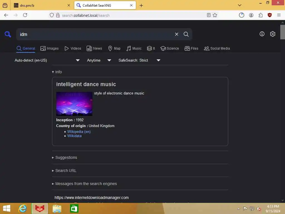Open the Windows Store taskbar icon

74,208
